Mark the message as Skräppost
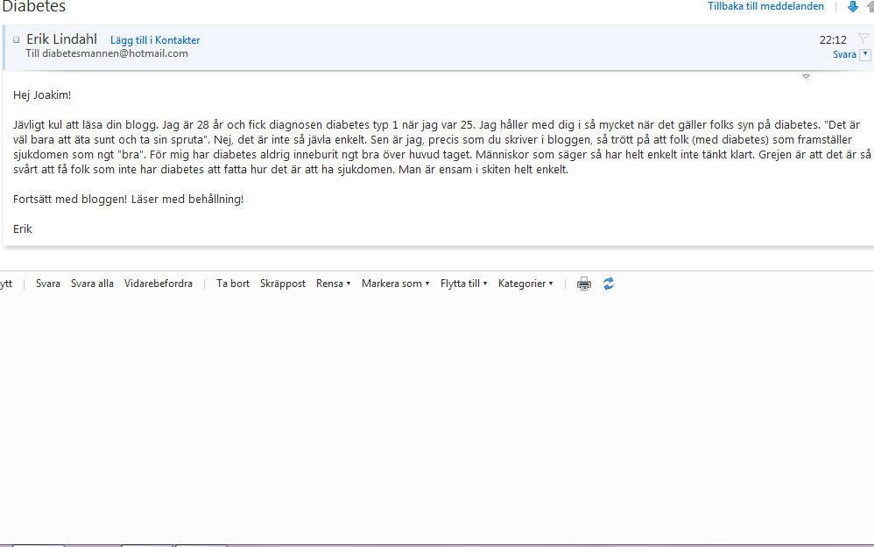 (x=283, y=284)
